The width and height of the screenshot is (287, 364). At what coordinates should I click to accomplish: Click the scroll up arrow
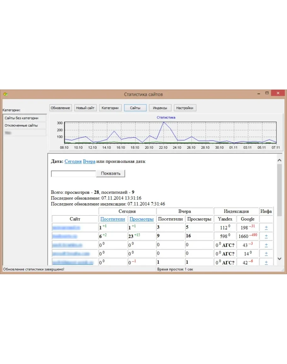click(x=279, y=160)
